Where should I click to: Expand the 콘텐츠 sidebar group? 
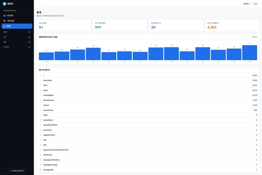[17, 32]
